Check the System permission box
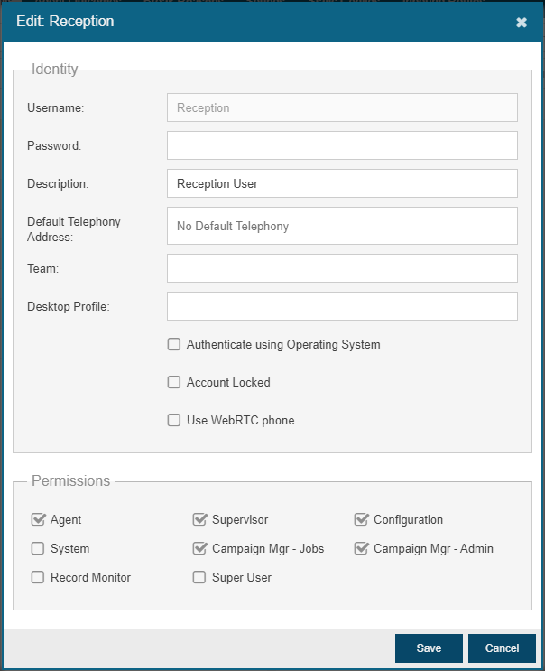545x671 pixels. [x=38, y=548]
